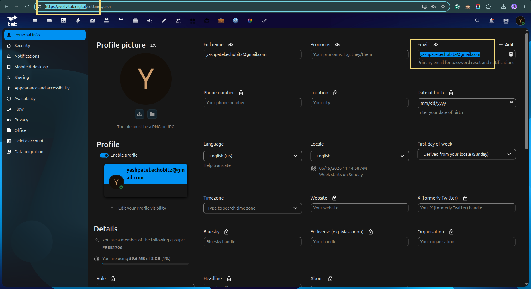
Task: Open the Tasks checkmark app
Action: coord(264,21)
